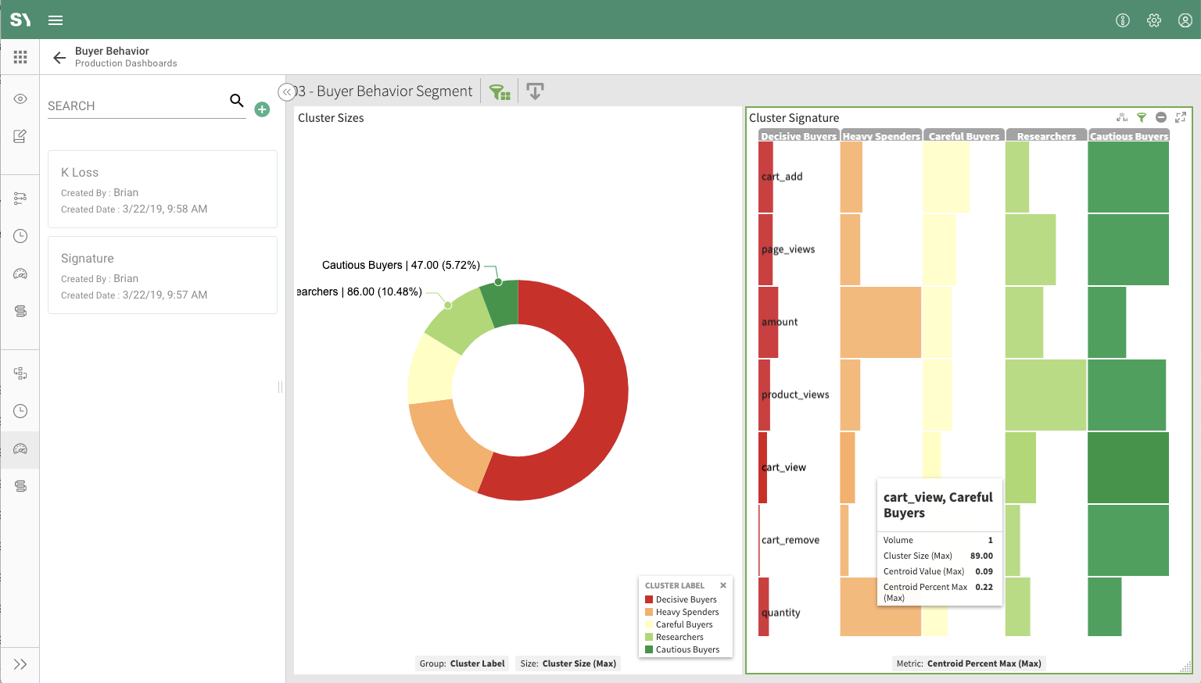Click the Heavy Spenders color swatch in legend

pyautogui.click(x=649, y=612)
